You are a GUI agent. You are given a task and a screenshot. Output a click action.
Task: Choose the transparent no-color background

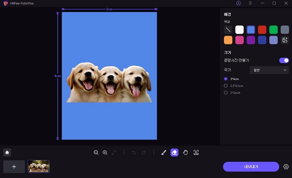pos(228,30)
